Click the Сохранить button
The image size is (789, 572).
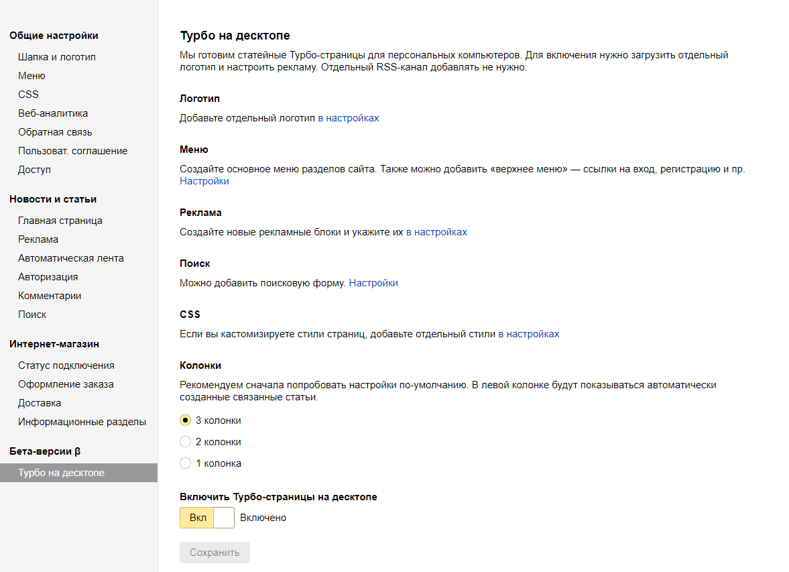[215, 553]
